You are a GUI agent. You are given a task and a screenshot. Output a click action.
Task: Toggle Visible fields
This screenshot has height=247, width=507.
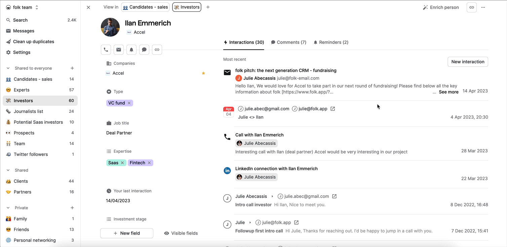(x=181, y=233)
